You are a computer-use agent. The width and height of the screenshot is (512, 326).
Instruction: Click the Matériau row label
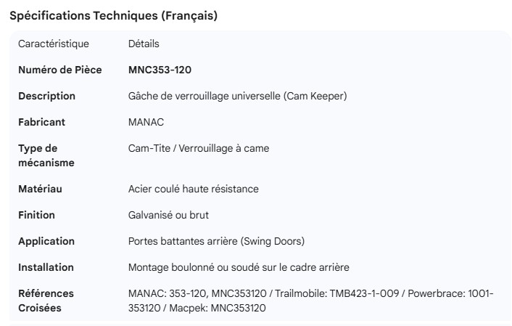coord(40,189)
